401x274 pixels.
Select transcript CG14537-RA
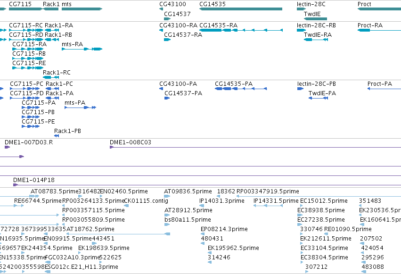point(183,35)
